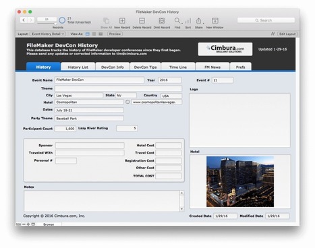Click the empty Logo container
315x248 pixels.
[239, 120]
